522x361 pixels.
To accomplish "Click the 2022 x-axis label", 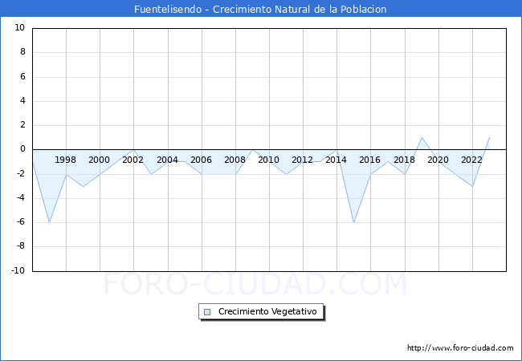I will click(471, 160).
